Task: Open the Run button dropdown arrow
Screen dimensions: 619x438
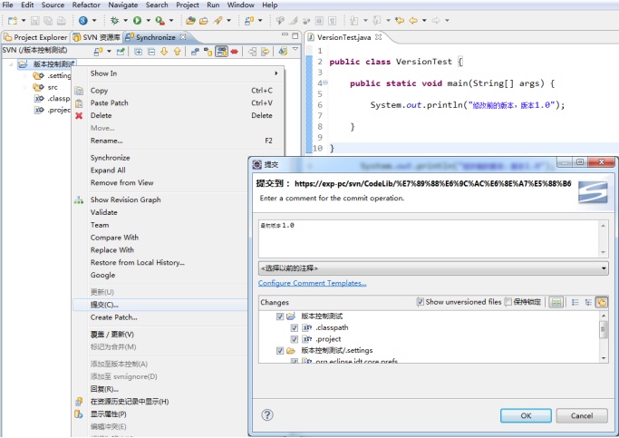Action: pos(149,21)
